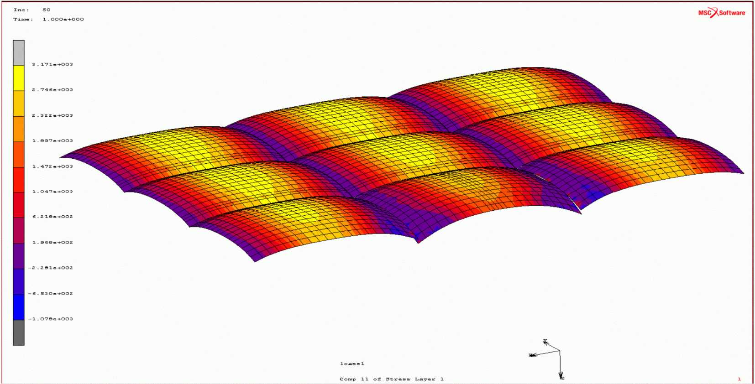Image resolution: width=755 pixels, height=384 pixels.
Task: Click the legend value -1.078e+003
Action: (51, 319)
